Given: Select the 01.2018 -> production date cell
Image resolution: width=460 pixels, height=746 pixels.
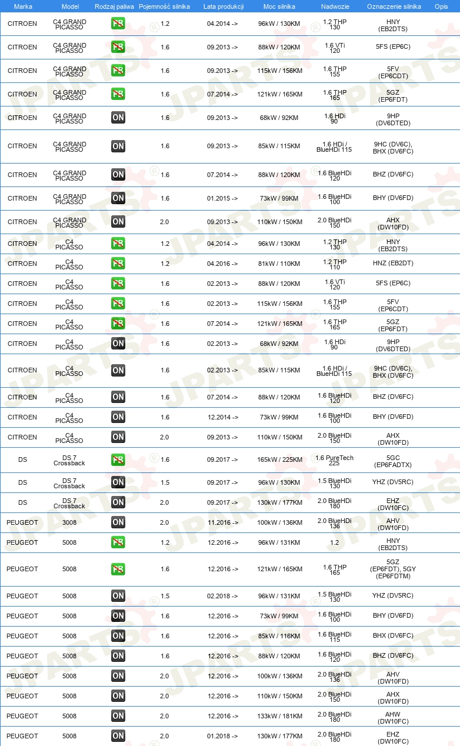Looking at the screenshot, I should pos(223,736).
